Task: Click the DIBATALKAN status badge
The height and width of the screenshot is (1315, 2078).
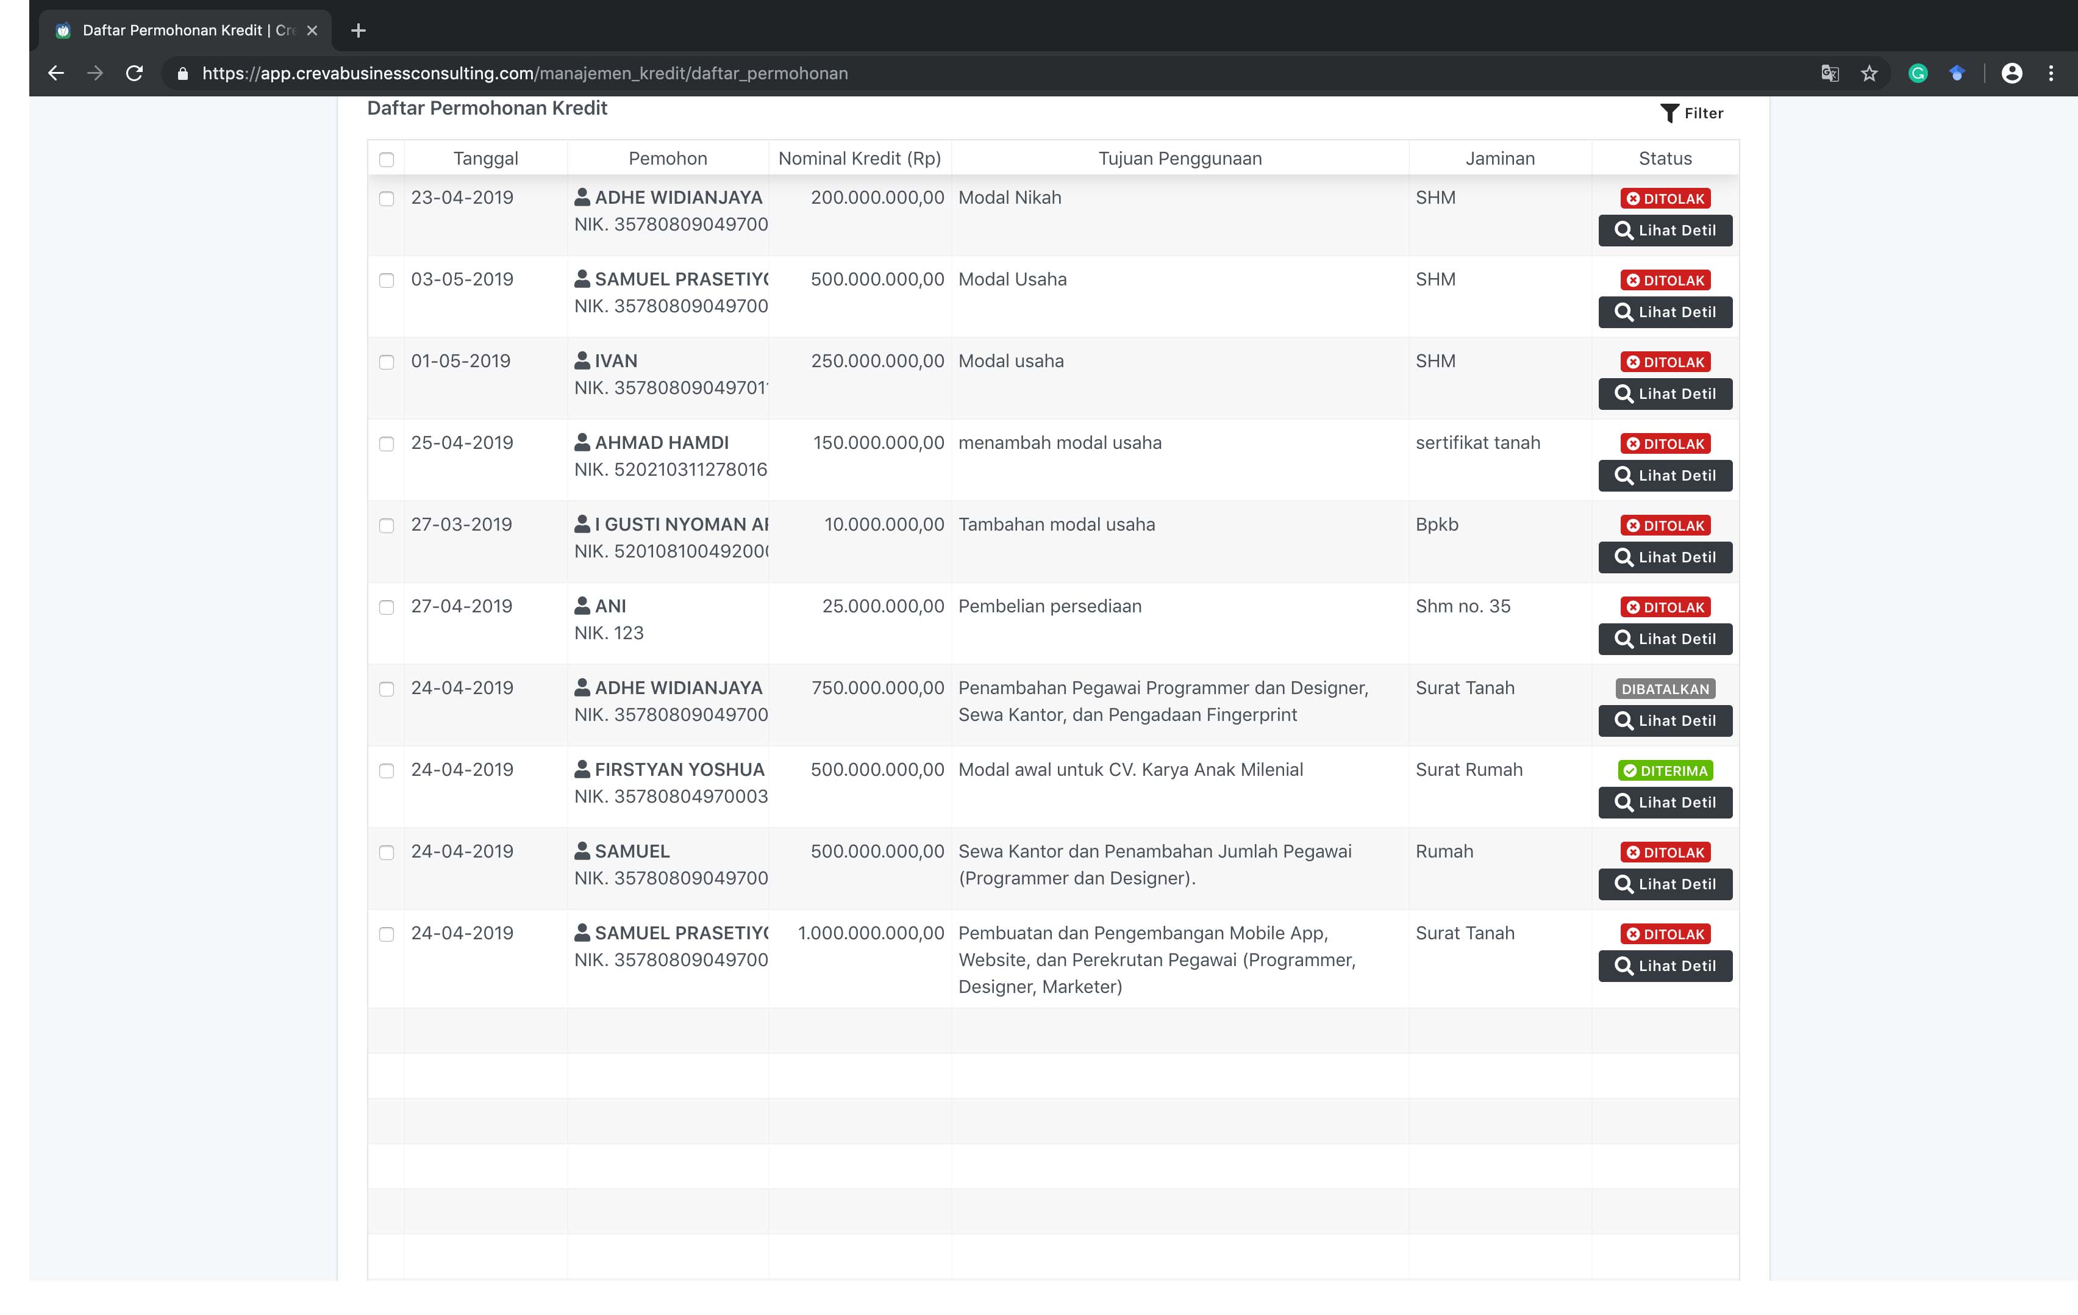Action: click(x=1665, y=689)
